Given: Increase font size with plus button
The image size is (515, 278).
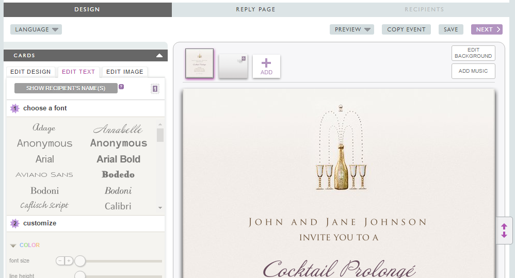Looking at the screenshot, I should [69, 261].
